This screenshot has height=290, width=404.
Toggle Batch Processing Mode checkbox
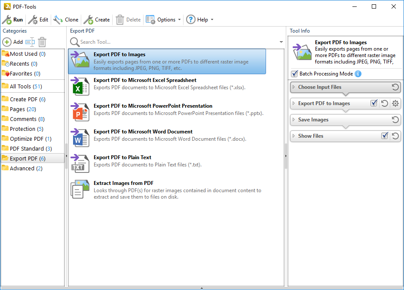point(294,74)
